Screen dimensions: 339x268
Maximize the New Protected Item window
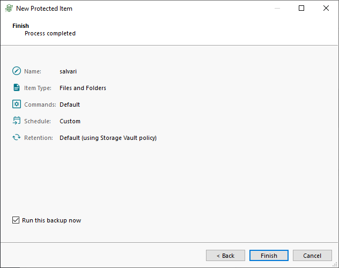(x=301, y=8)
